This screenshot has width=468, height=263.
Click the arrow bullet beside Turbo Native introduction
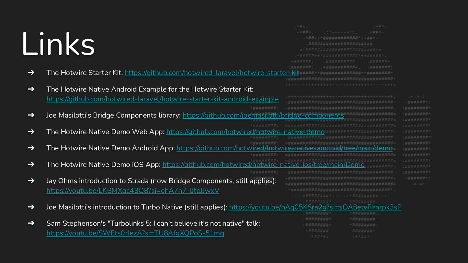[31, 207]
